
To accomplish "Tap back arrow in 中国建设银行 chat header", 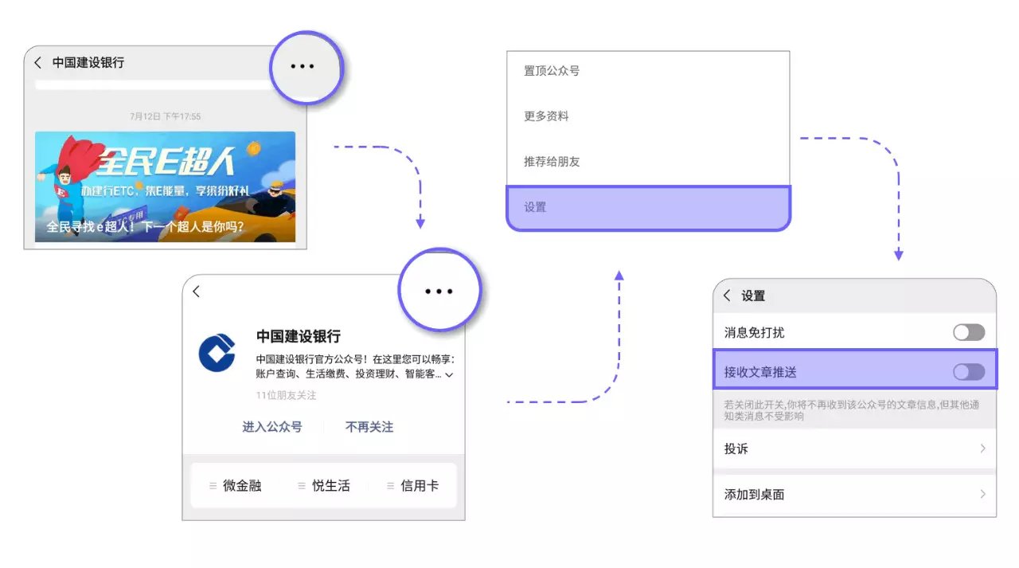I will (37, 62).
